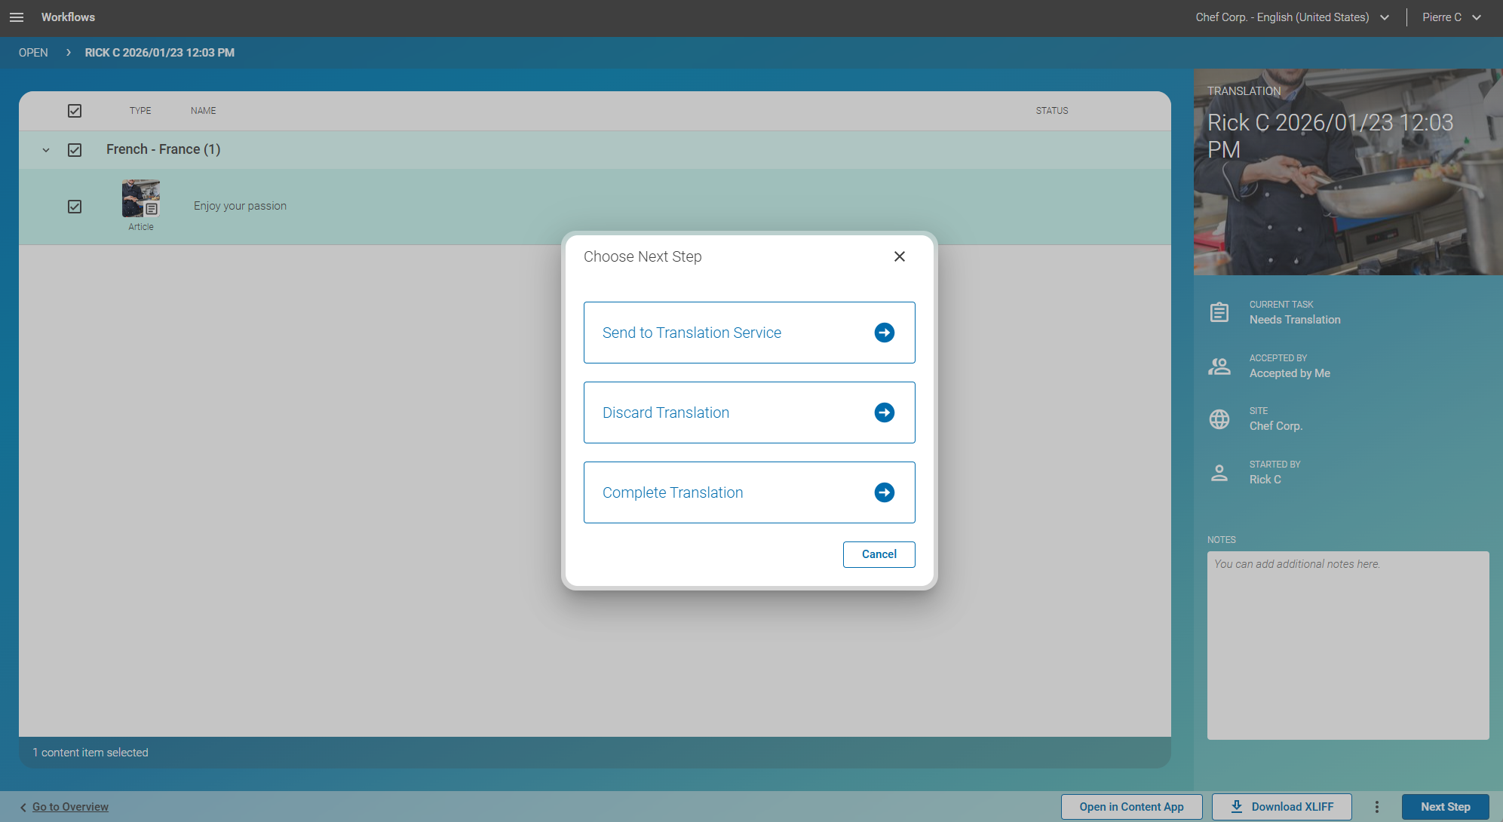The width and height of the screenshot is (1503, 822).
Task: Click the Started By person icon
Action: 1219,472
